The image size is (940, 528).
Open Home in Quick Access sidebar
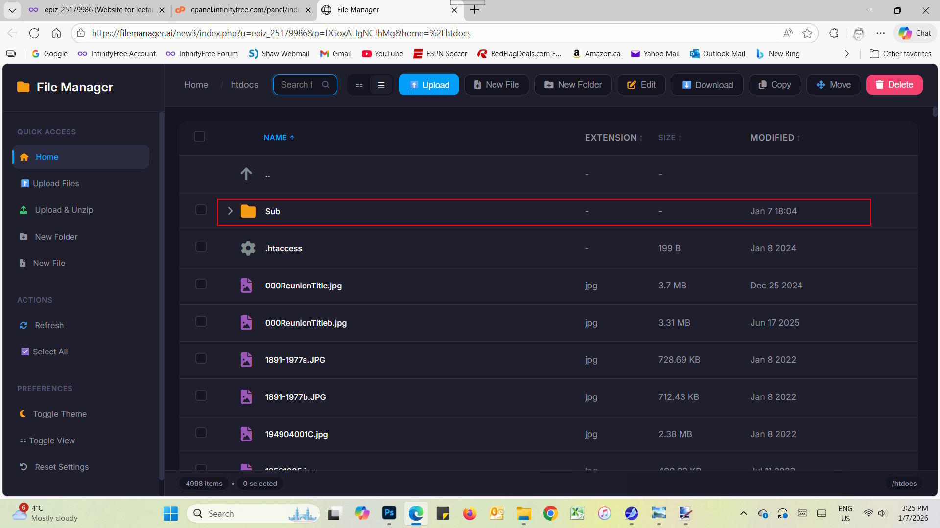[47, 157]
